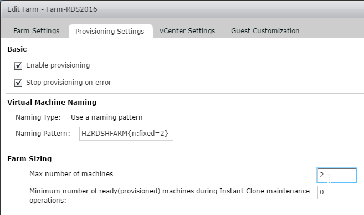The height and width of the screenshot is (215, 364).
Task: Click the Basic section heading
Action: (17, 49)
